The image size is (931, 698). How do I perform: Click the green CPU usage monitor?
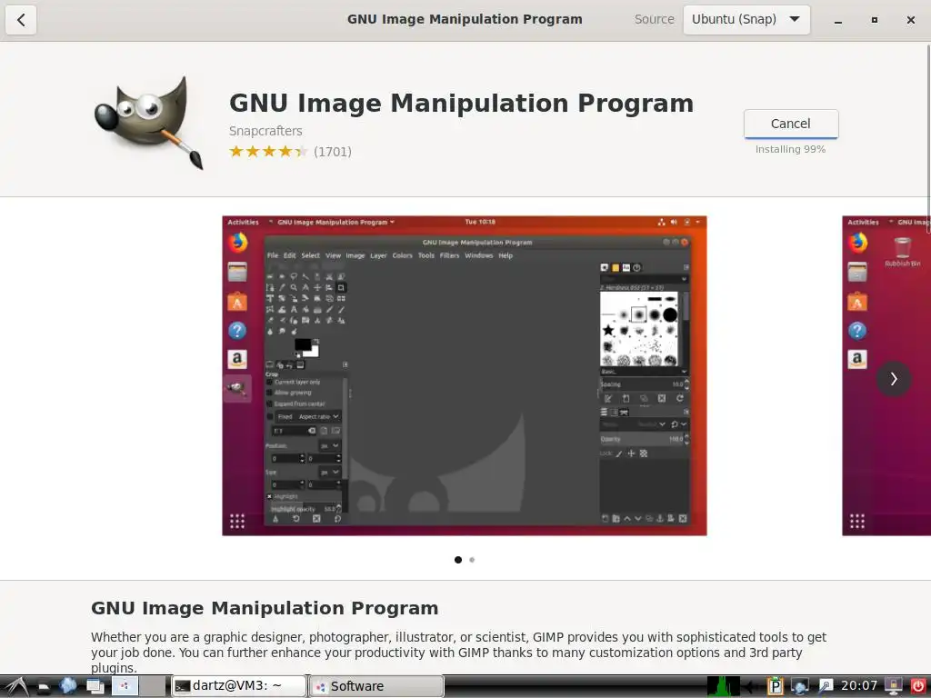(723, 686)
